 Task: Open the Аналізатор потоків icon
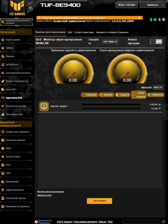(x=3, y=106)
